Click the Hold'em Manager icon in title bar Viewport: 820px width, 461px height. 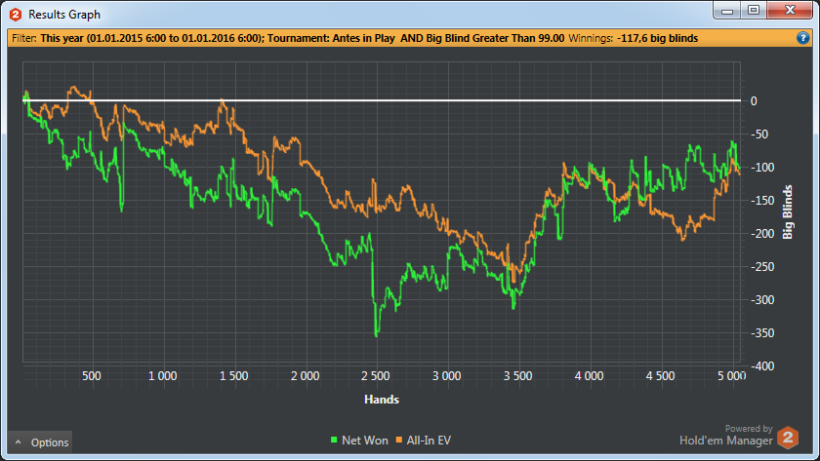(x=15, y=15)
